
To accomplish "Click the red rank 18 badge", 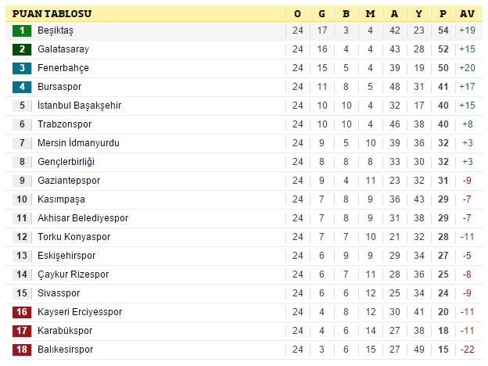I will coord(22,350).
